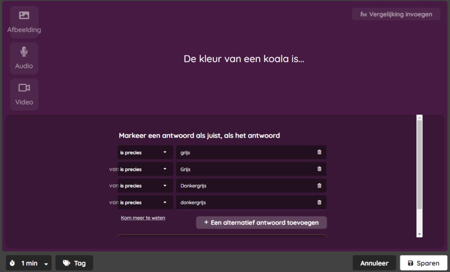Delete the 'grijs' answer with trash icon
Viewport: 450px width, 272px height.
(319, 152)
